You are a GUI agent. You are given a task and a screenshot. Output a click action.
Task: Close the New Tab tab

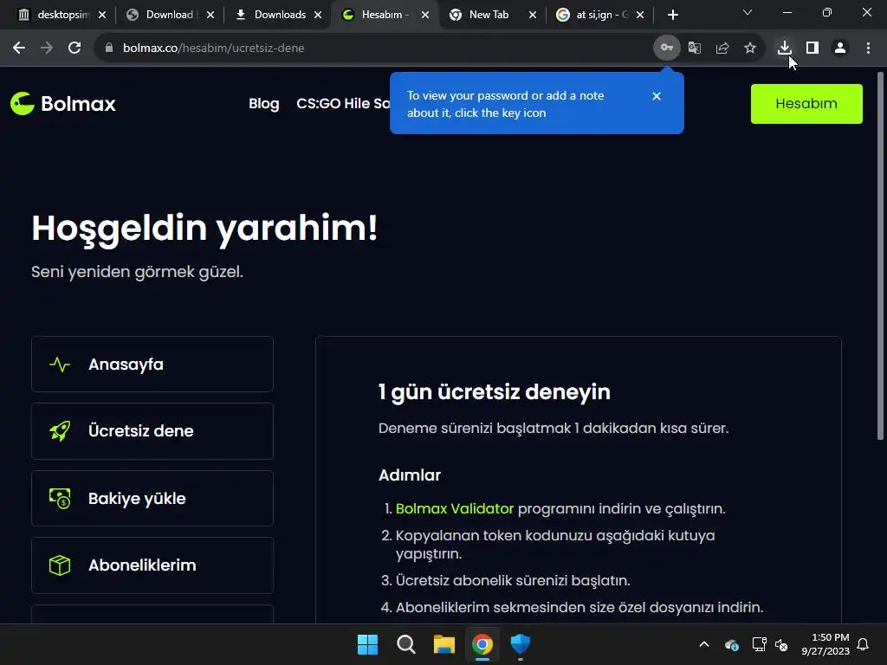click(533, 15)
